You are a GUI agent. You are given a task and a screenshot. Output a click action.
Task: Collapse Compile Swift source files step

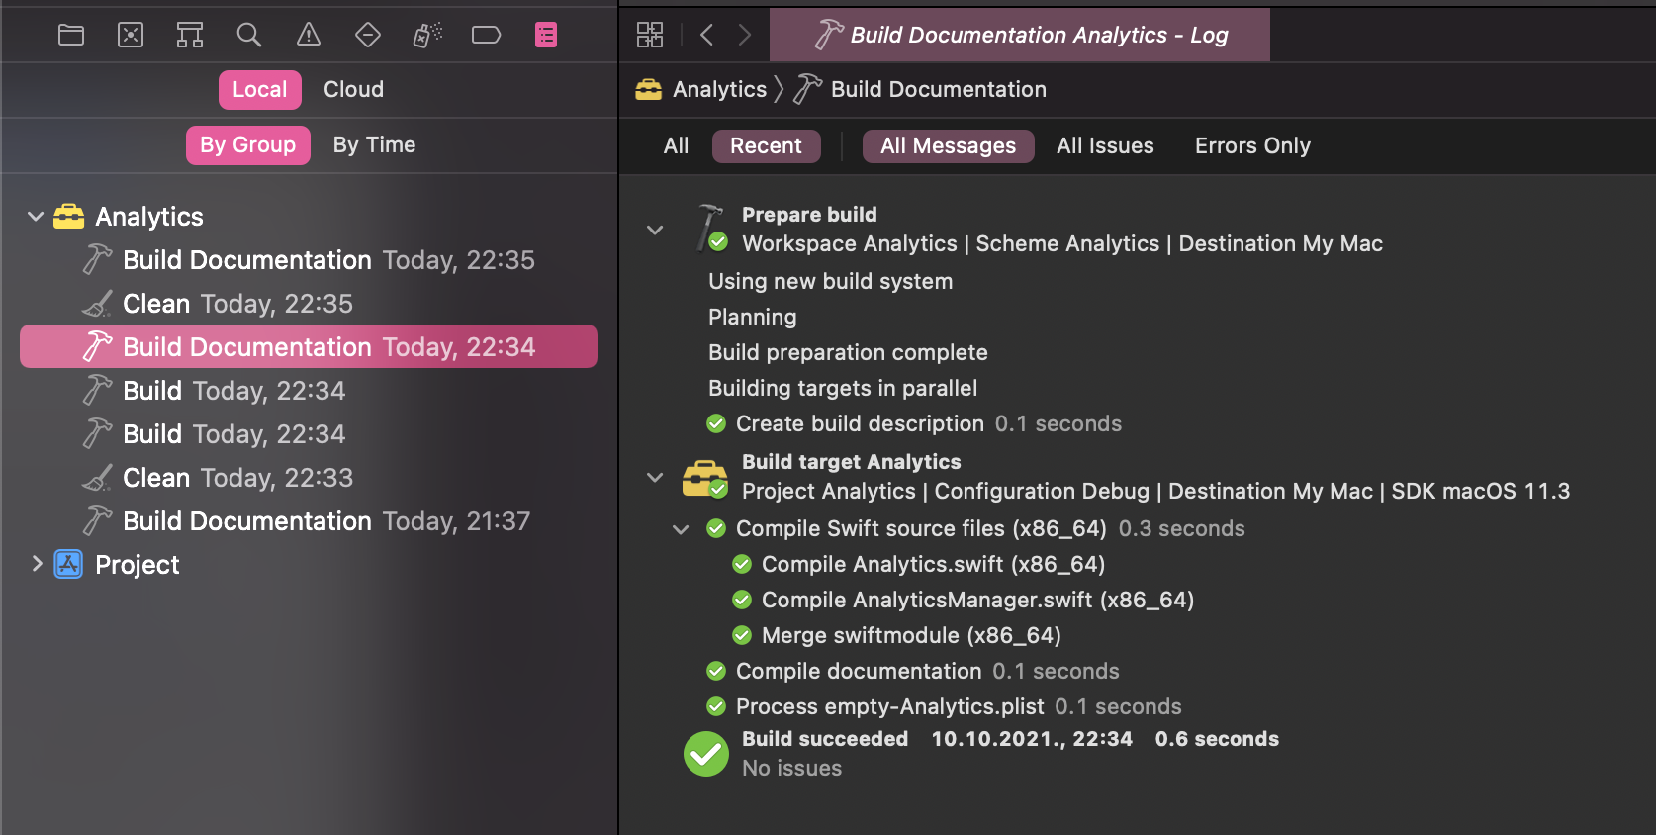(681, 529)
